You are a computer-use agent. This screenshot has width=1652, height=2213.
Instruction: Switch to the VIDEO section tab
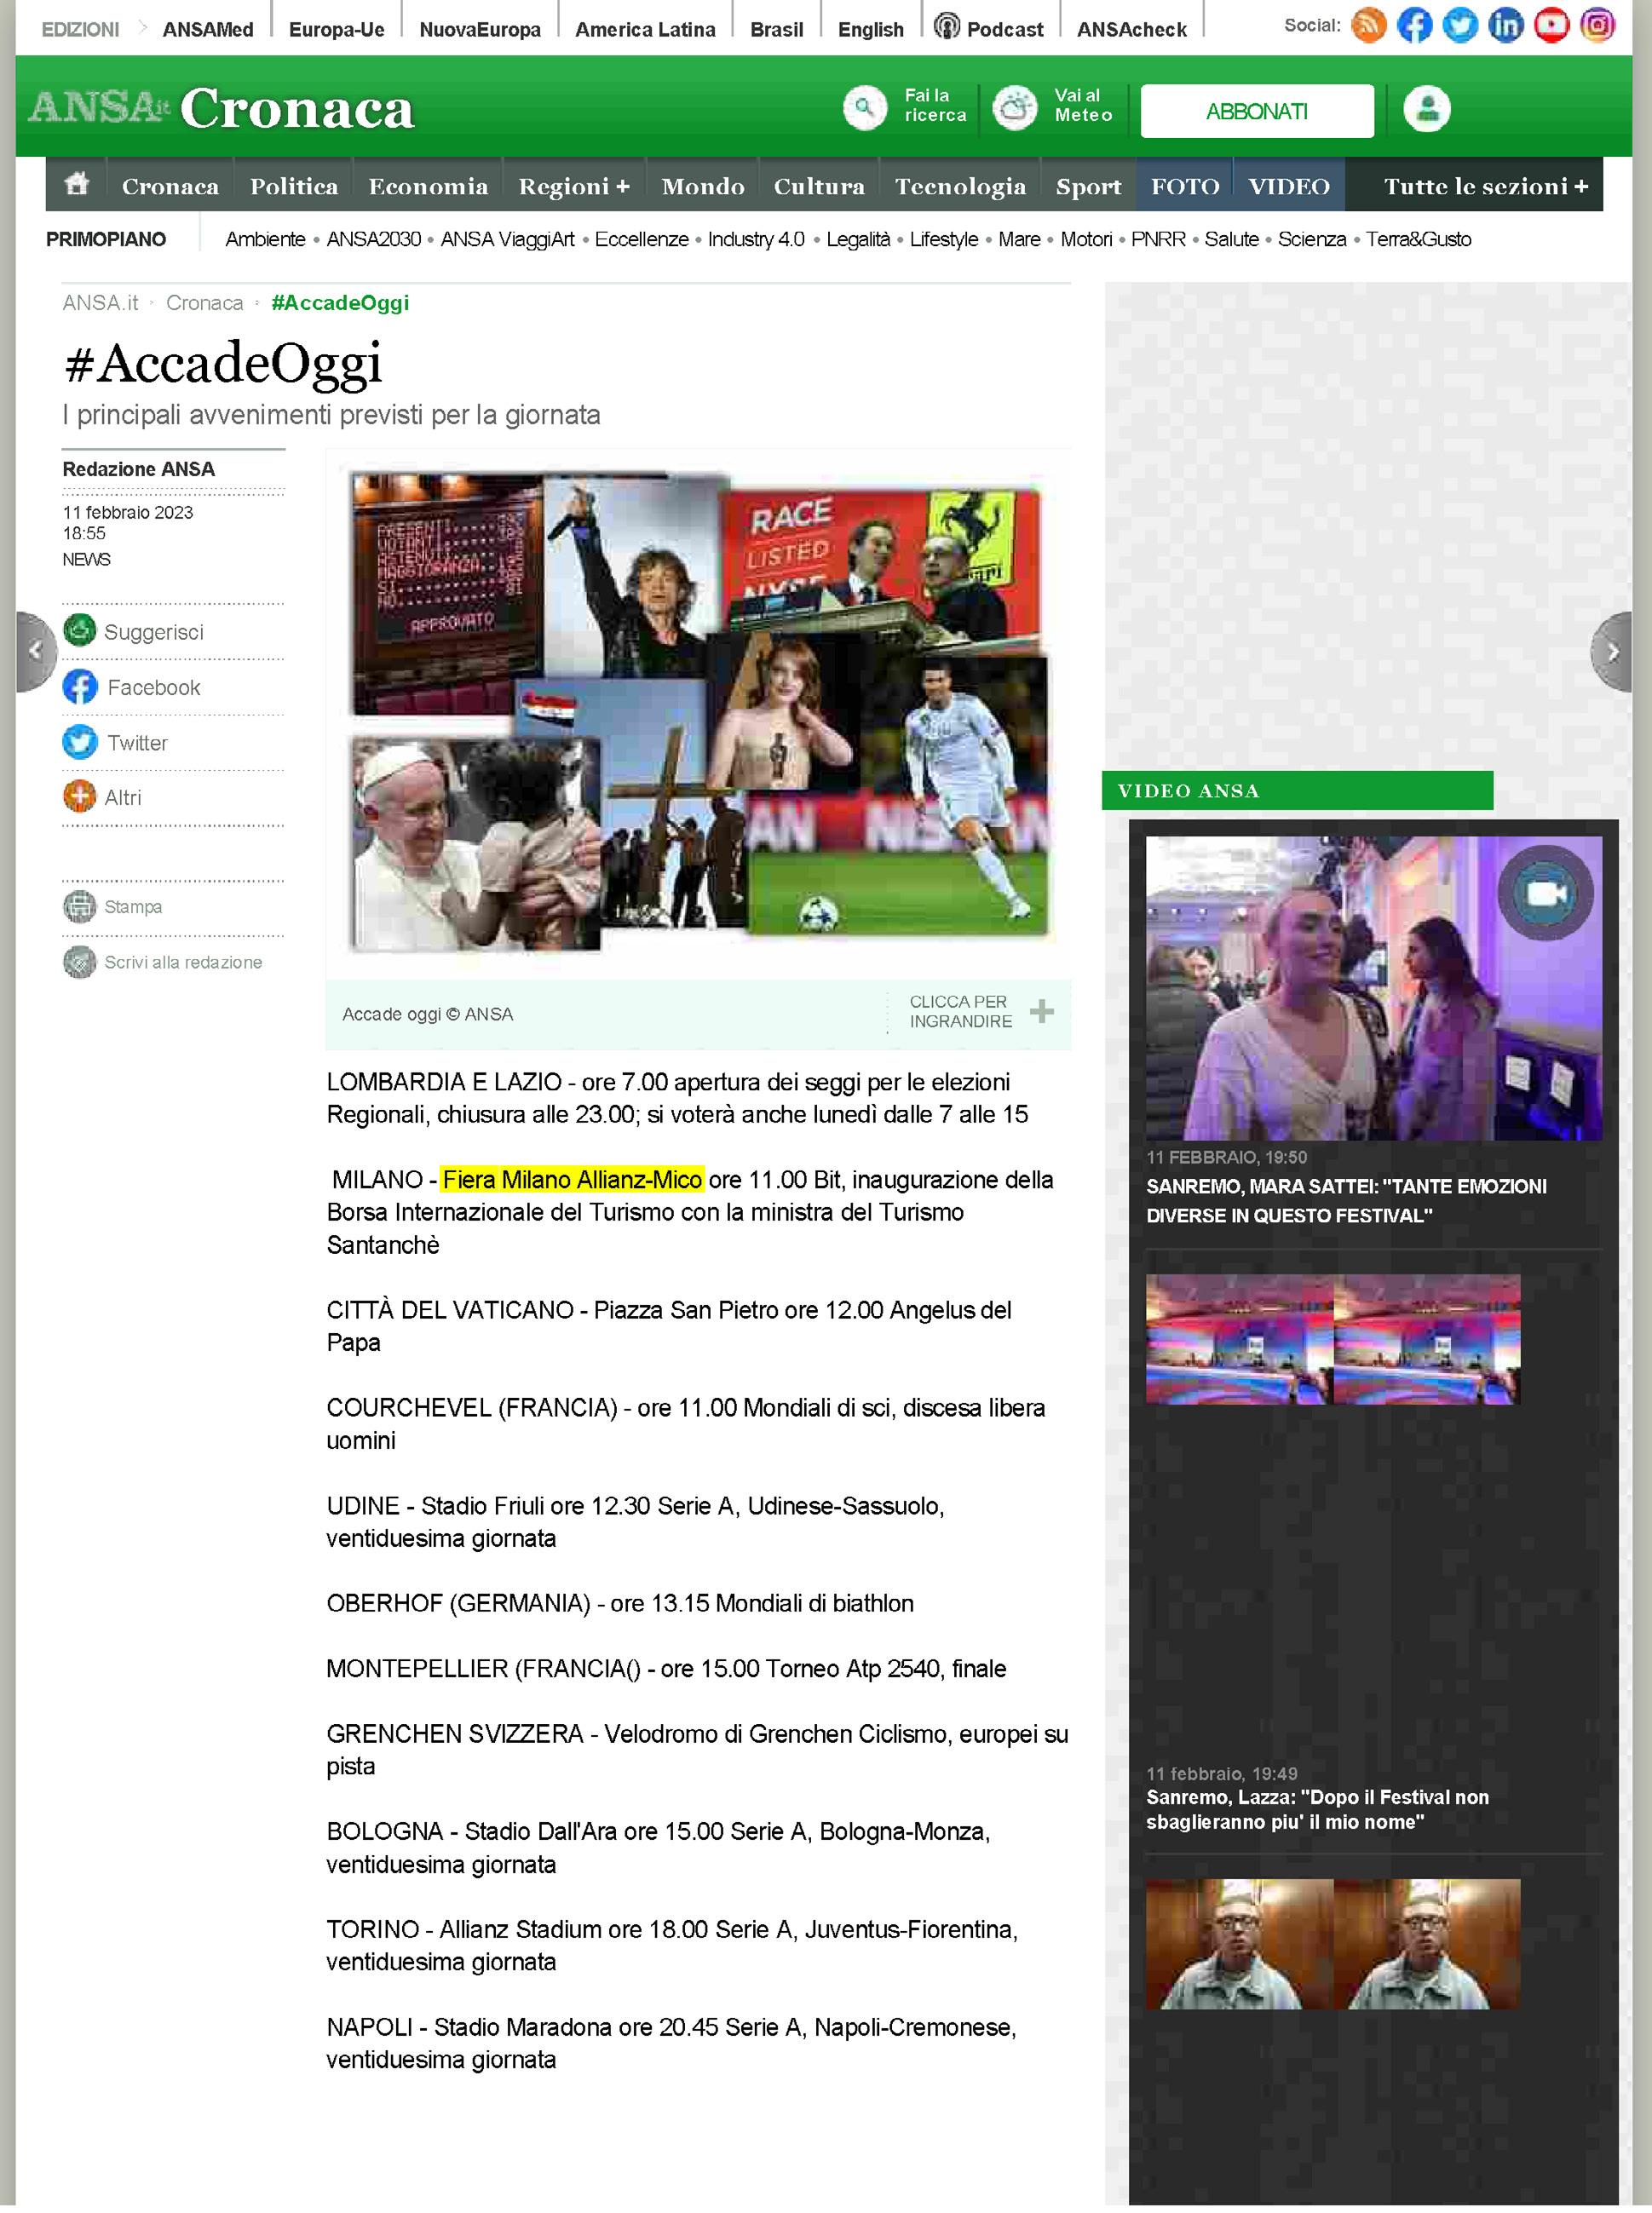pyautogui.click(x=1288, y=186)
